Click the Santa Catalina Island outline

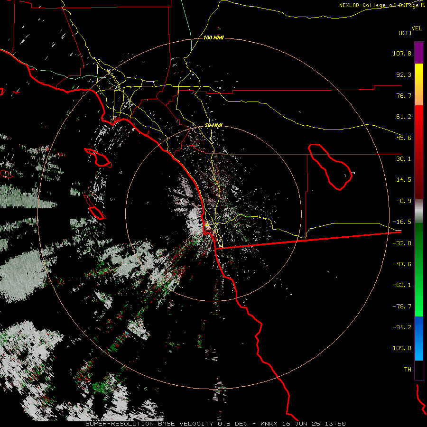(97, 158)
